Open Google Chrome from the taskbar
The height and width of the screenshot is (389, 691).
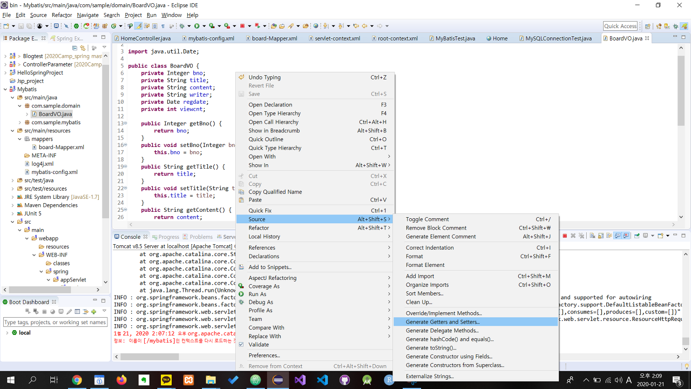pyautogui.click(x=77, y=380)
